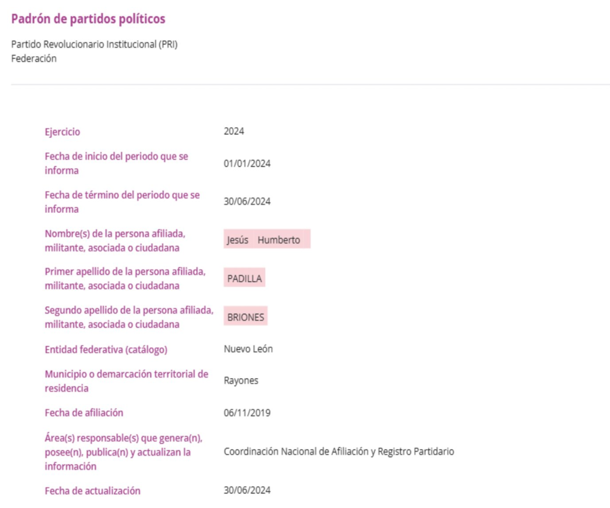Click the "Fecha de actualización" label
Screen dimensions: 610x508
(x=92, y=491)
